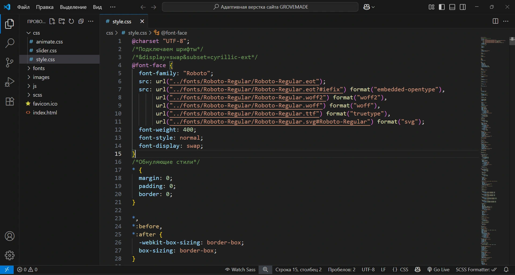Open the Source Control view

point(10,63)
